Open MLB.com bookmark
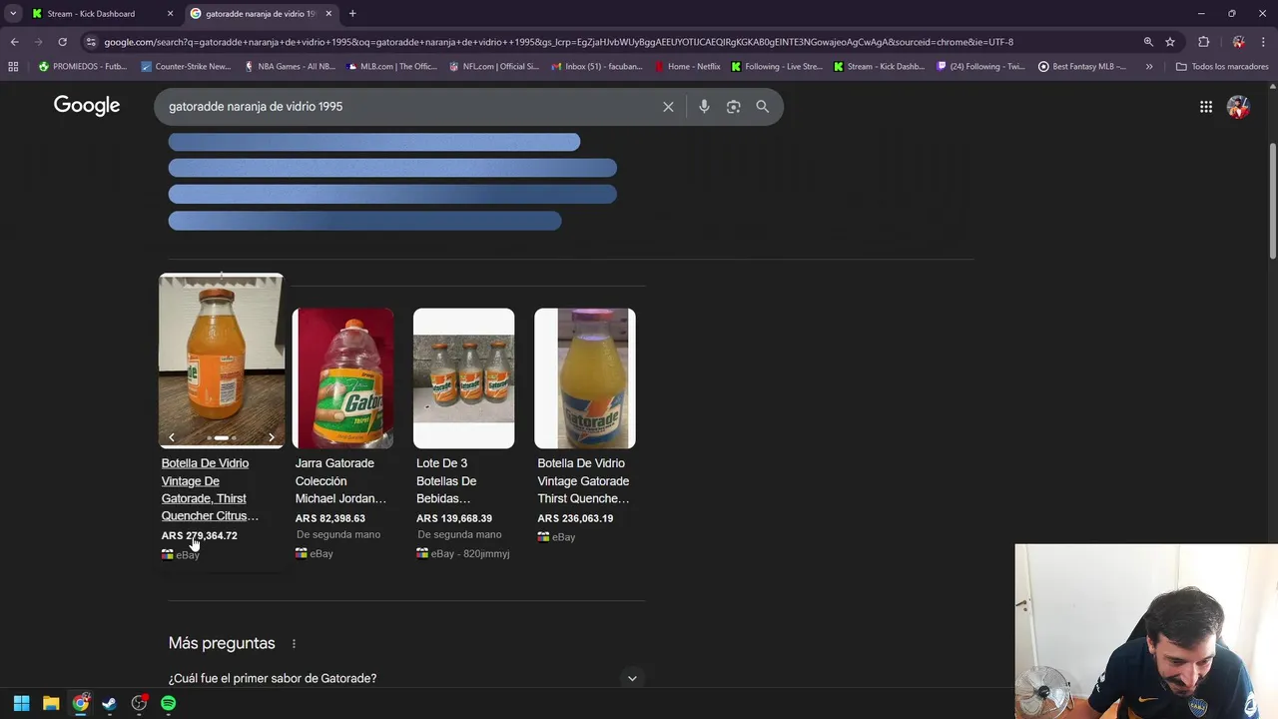Viewport: 1278px width, 719px height. click(391, 67)
